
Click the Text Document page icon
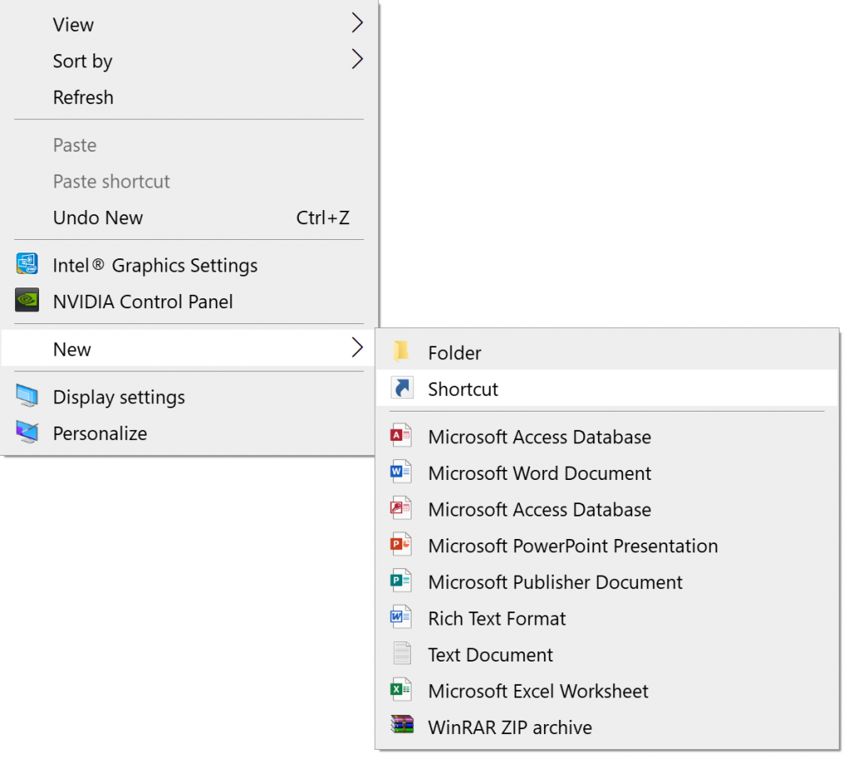(402, 653)
